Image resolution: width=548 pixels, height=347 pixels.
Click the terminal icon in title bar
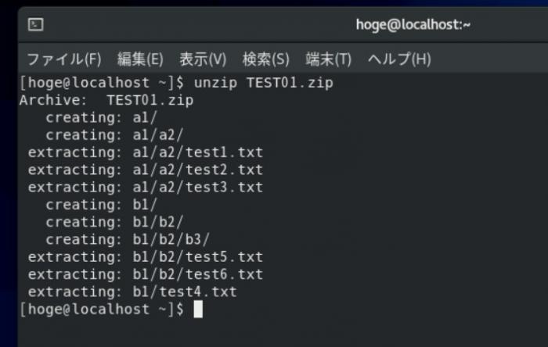tap(36, 24)
